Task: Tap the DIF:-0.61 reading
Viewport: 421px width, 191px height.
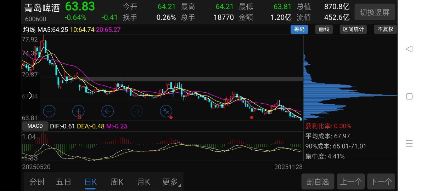Action: click(62, 126)
